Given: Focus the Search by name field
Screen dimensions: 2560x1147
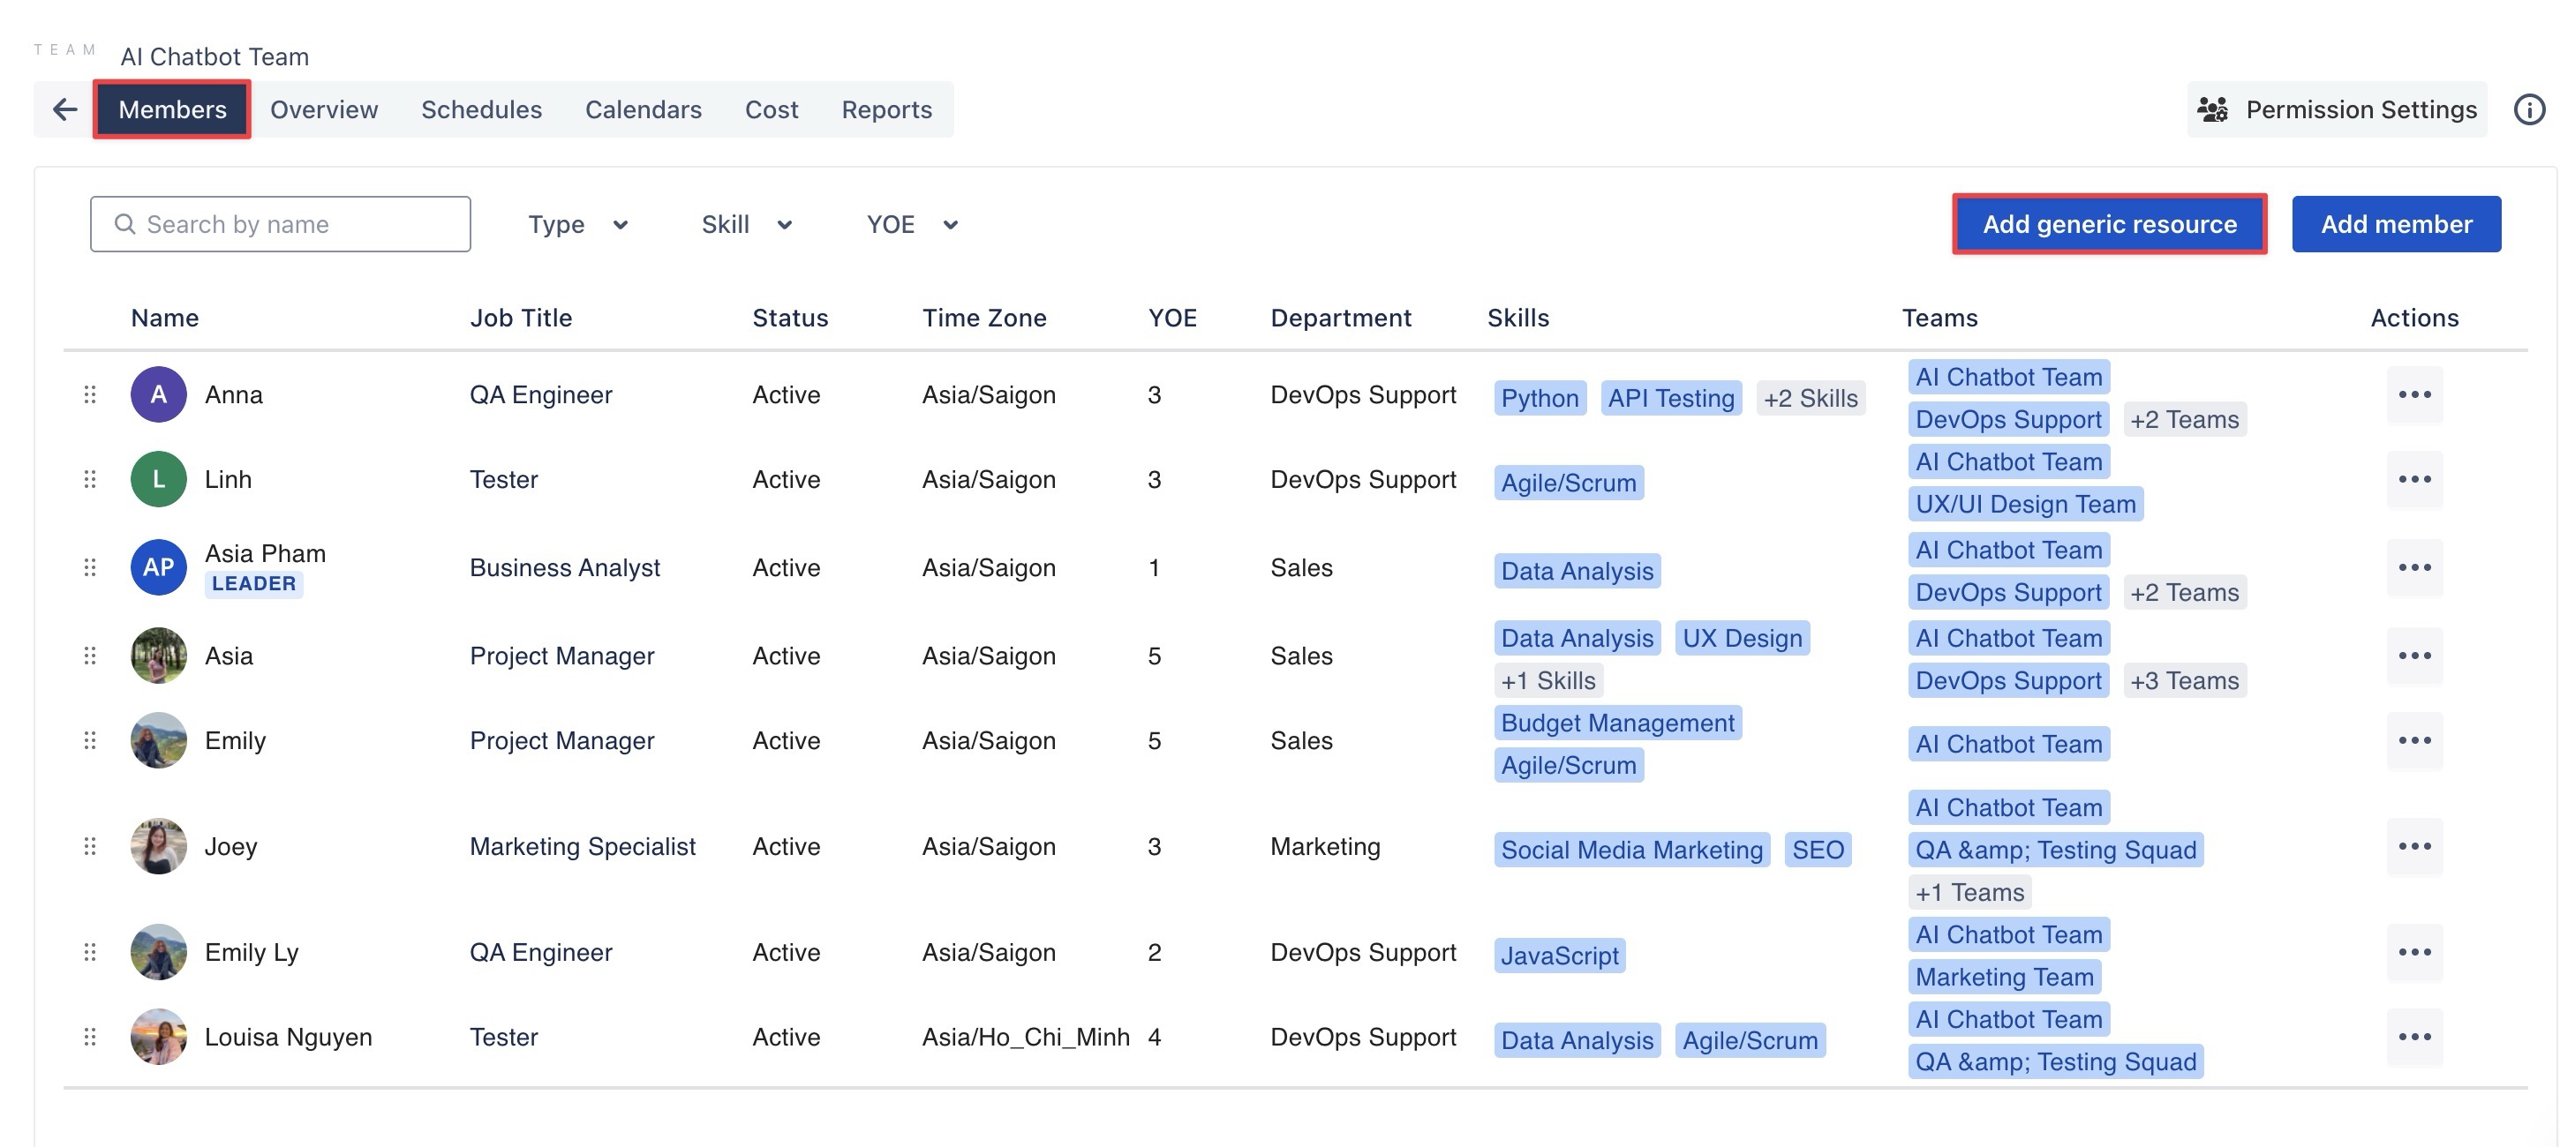Looking at the screenshot, I should point(280,224).
